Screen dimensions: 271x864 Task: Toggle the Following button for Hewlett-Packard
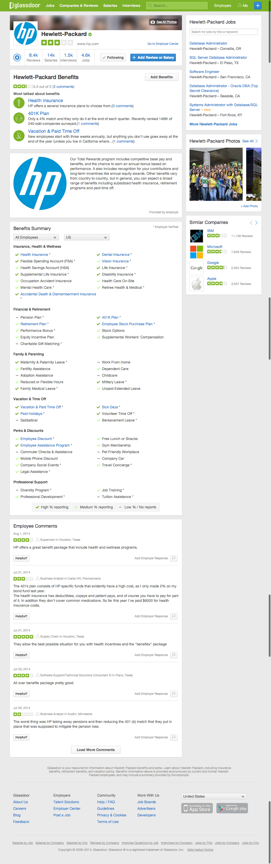pyautogui.click(x=113, y=57)
